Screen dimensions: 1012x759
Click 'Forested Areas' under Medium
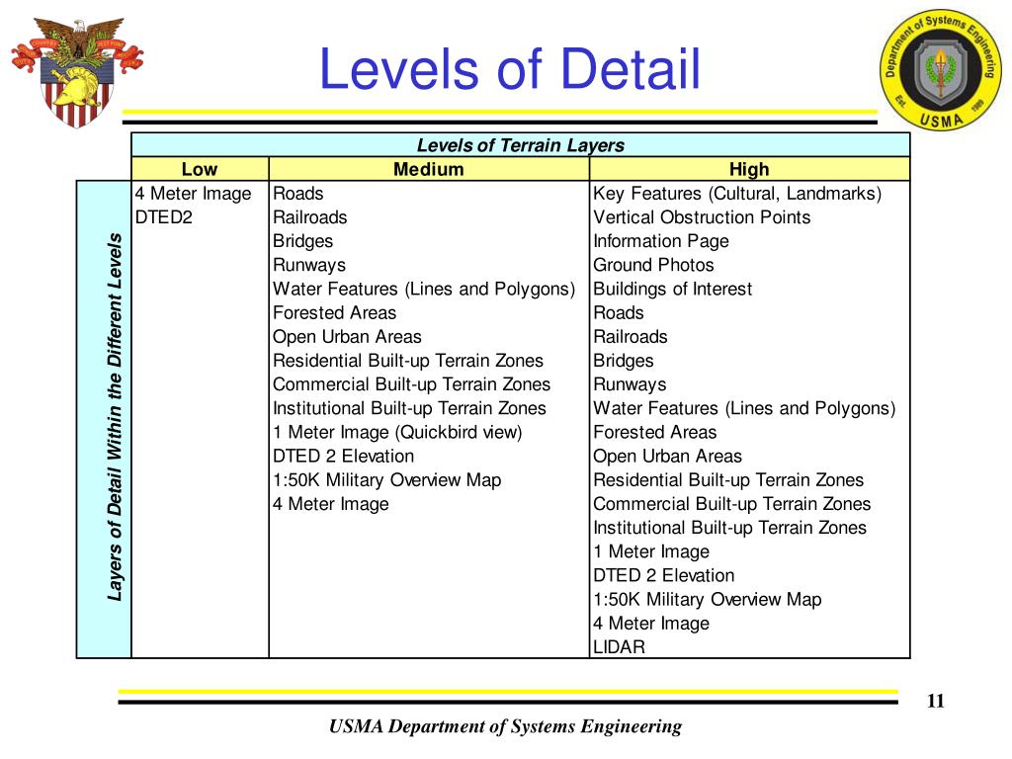coord(334,313)
